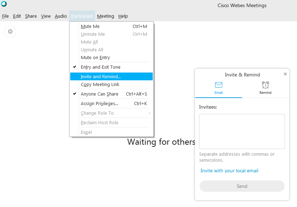Click the Invitees email address box

tap(242, 131)
